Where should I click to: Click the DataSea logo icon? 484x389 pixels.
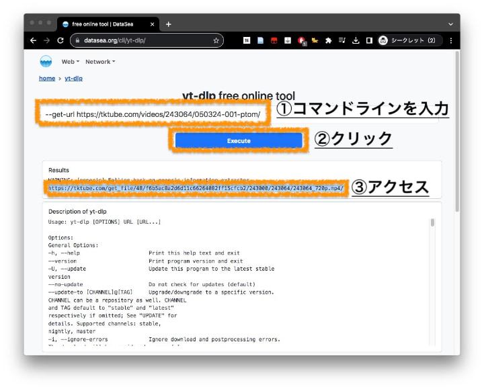(46, 62)
